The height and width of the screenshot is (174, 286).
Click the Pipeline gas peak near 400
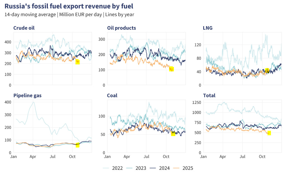[34, 102]
